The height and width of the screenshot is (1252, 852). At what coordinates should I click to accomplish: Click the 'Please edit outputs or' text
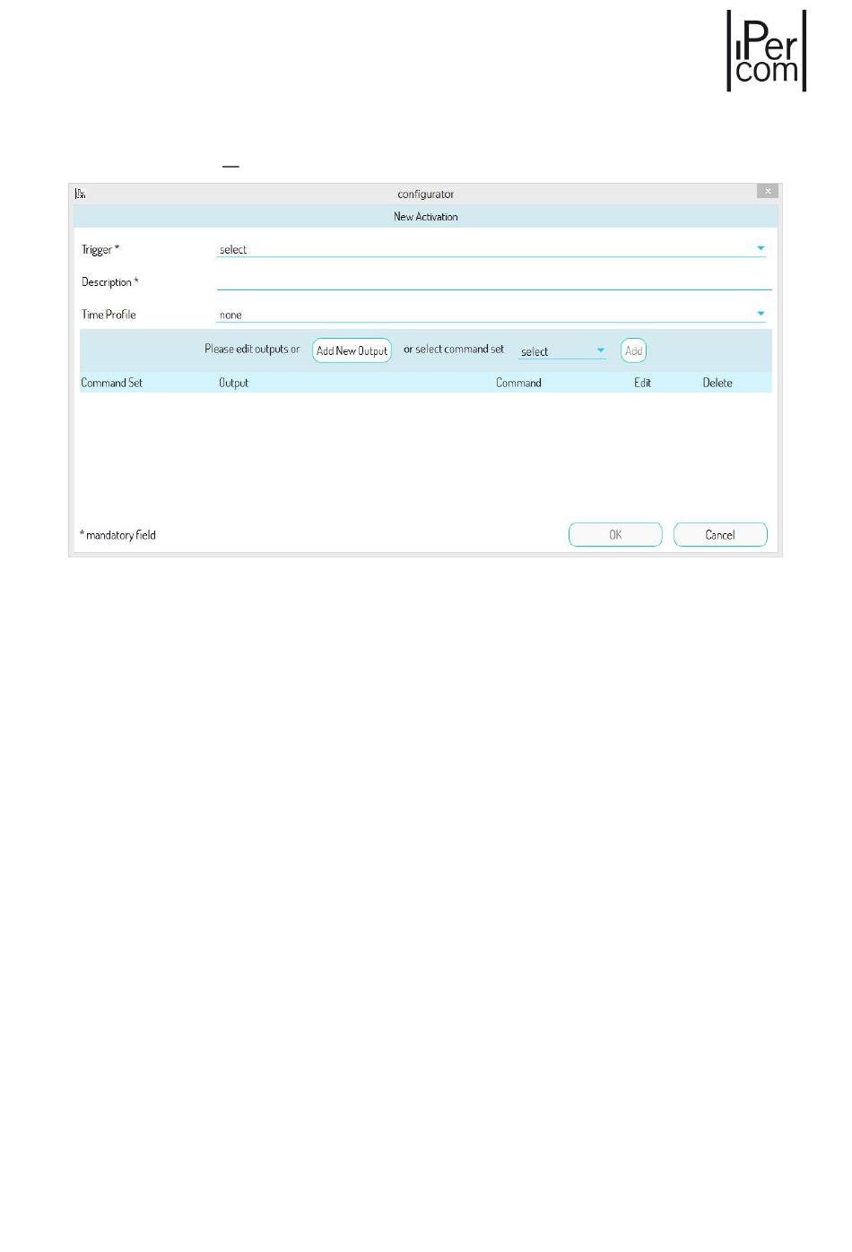[252, 350]
